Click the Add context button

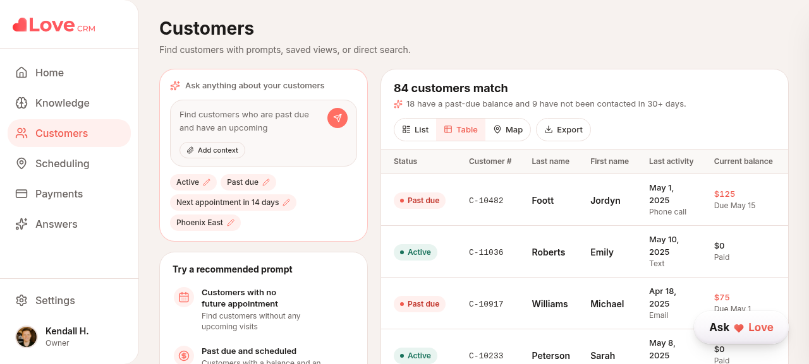click(x=212, y=150)
